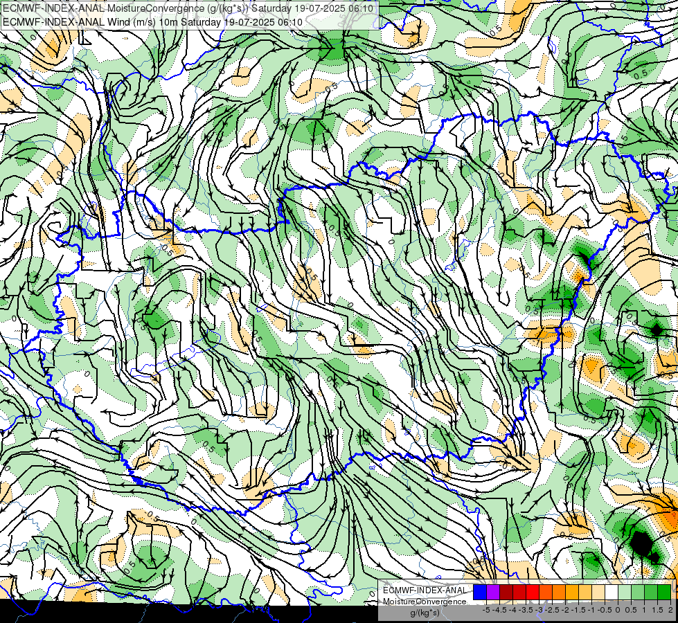The width and height of the screenshot is (678, 623).
Task: Click the legend unit g/(kg*s)
Action: (425, 613)
